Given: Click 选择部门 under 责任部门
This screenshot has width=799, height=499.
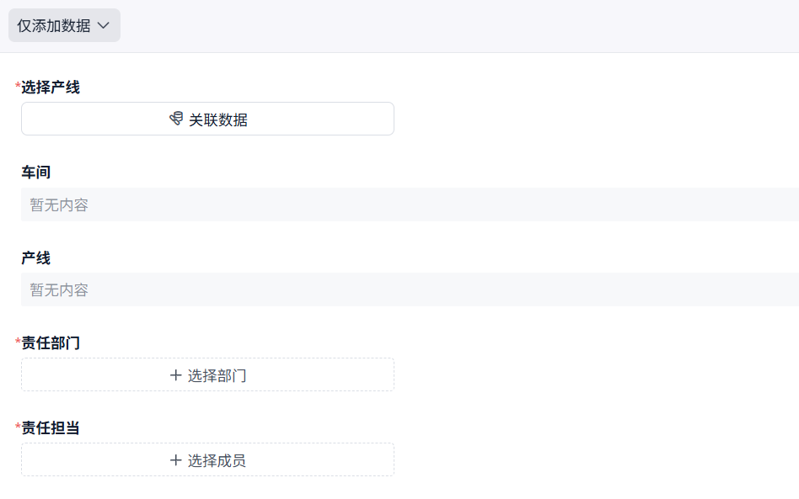Looking at the screenshot, I should [207, 374].
